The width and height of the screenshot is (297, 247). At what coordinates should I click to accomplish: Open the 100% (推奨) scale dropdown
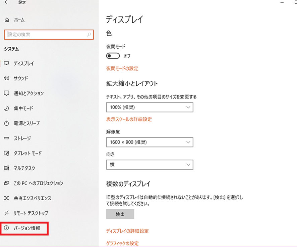coord(150,107)
